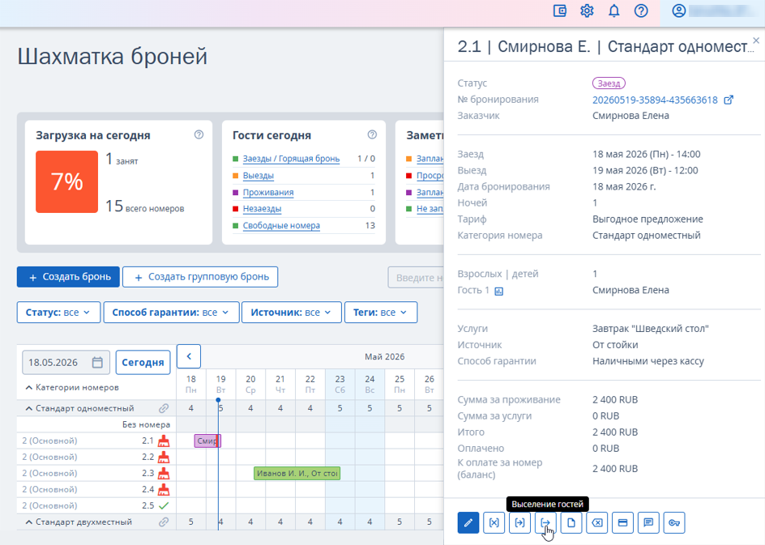Open the wallet icon in top bar
This screenshot has width=765, height=545.
coord(560,11)
